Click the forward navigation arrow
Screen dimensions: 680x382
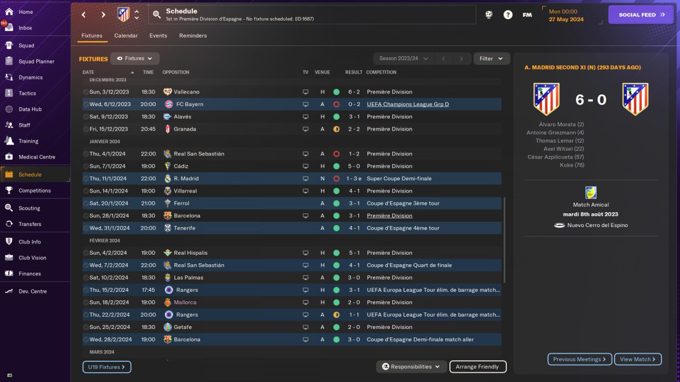point(104,15)
